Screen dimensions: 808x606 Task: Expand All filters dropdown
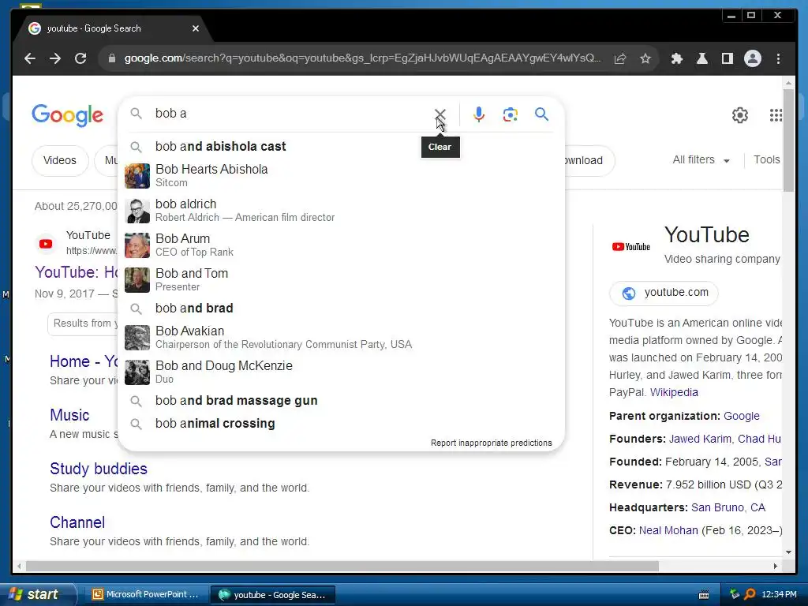(701, 159)
